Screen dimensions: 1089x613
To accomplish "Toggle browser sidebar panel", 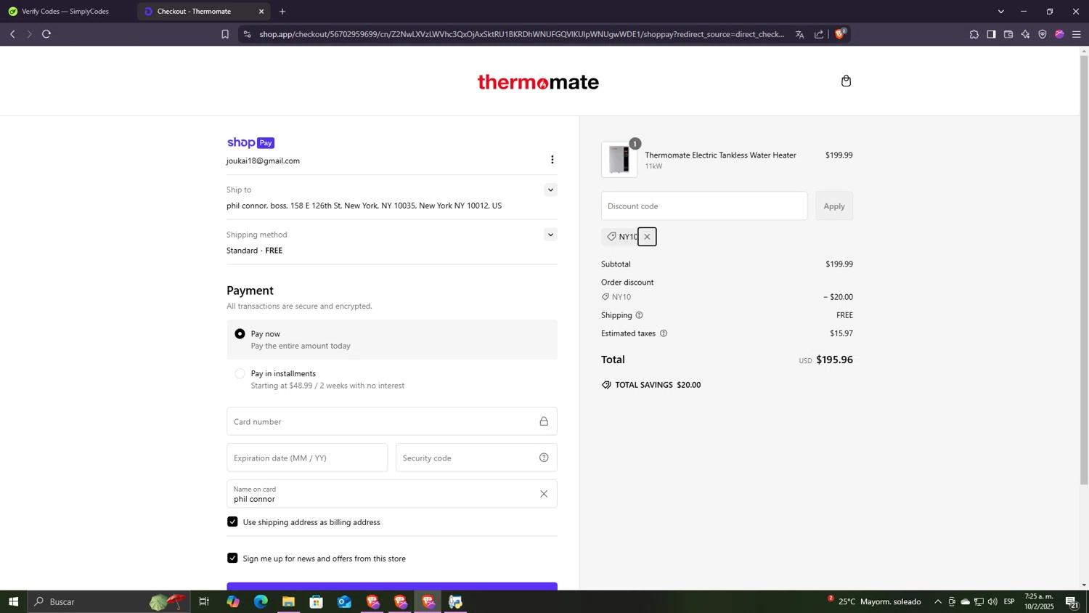I will [x=991, y=34].
